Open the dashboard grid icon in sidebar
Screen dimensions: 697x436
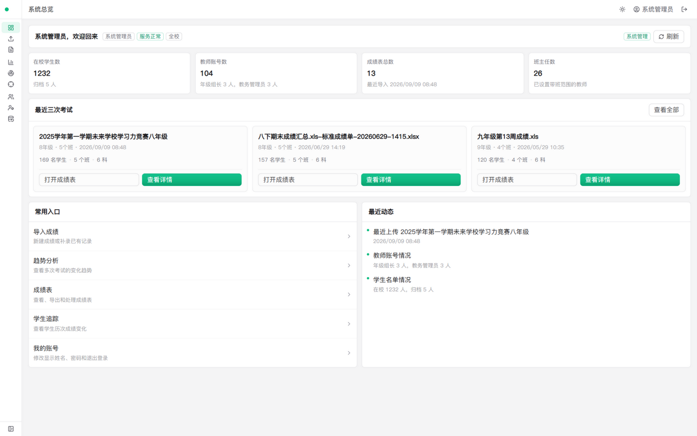pyautogui.click(x=11, y=28)
